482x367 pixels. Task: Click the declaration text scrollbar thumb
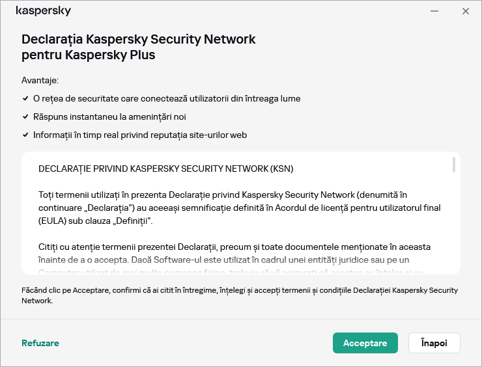click(453, 165)
